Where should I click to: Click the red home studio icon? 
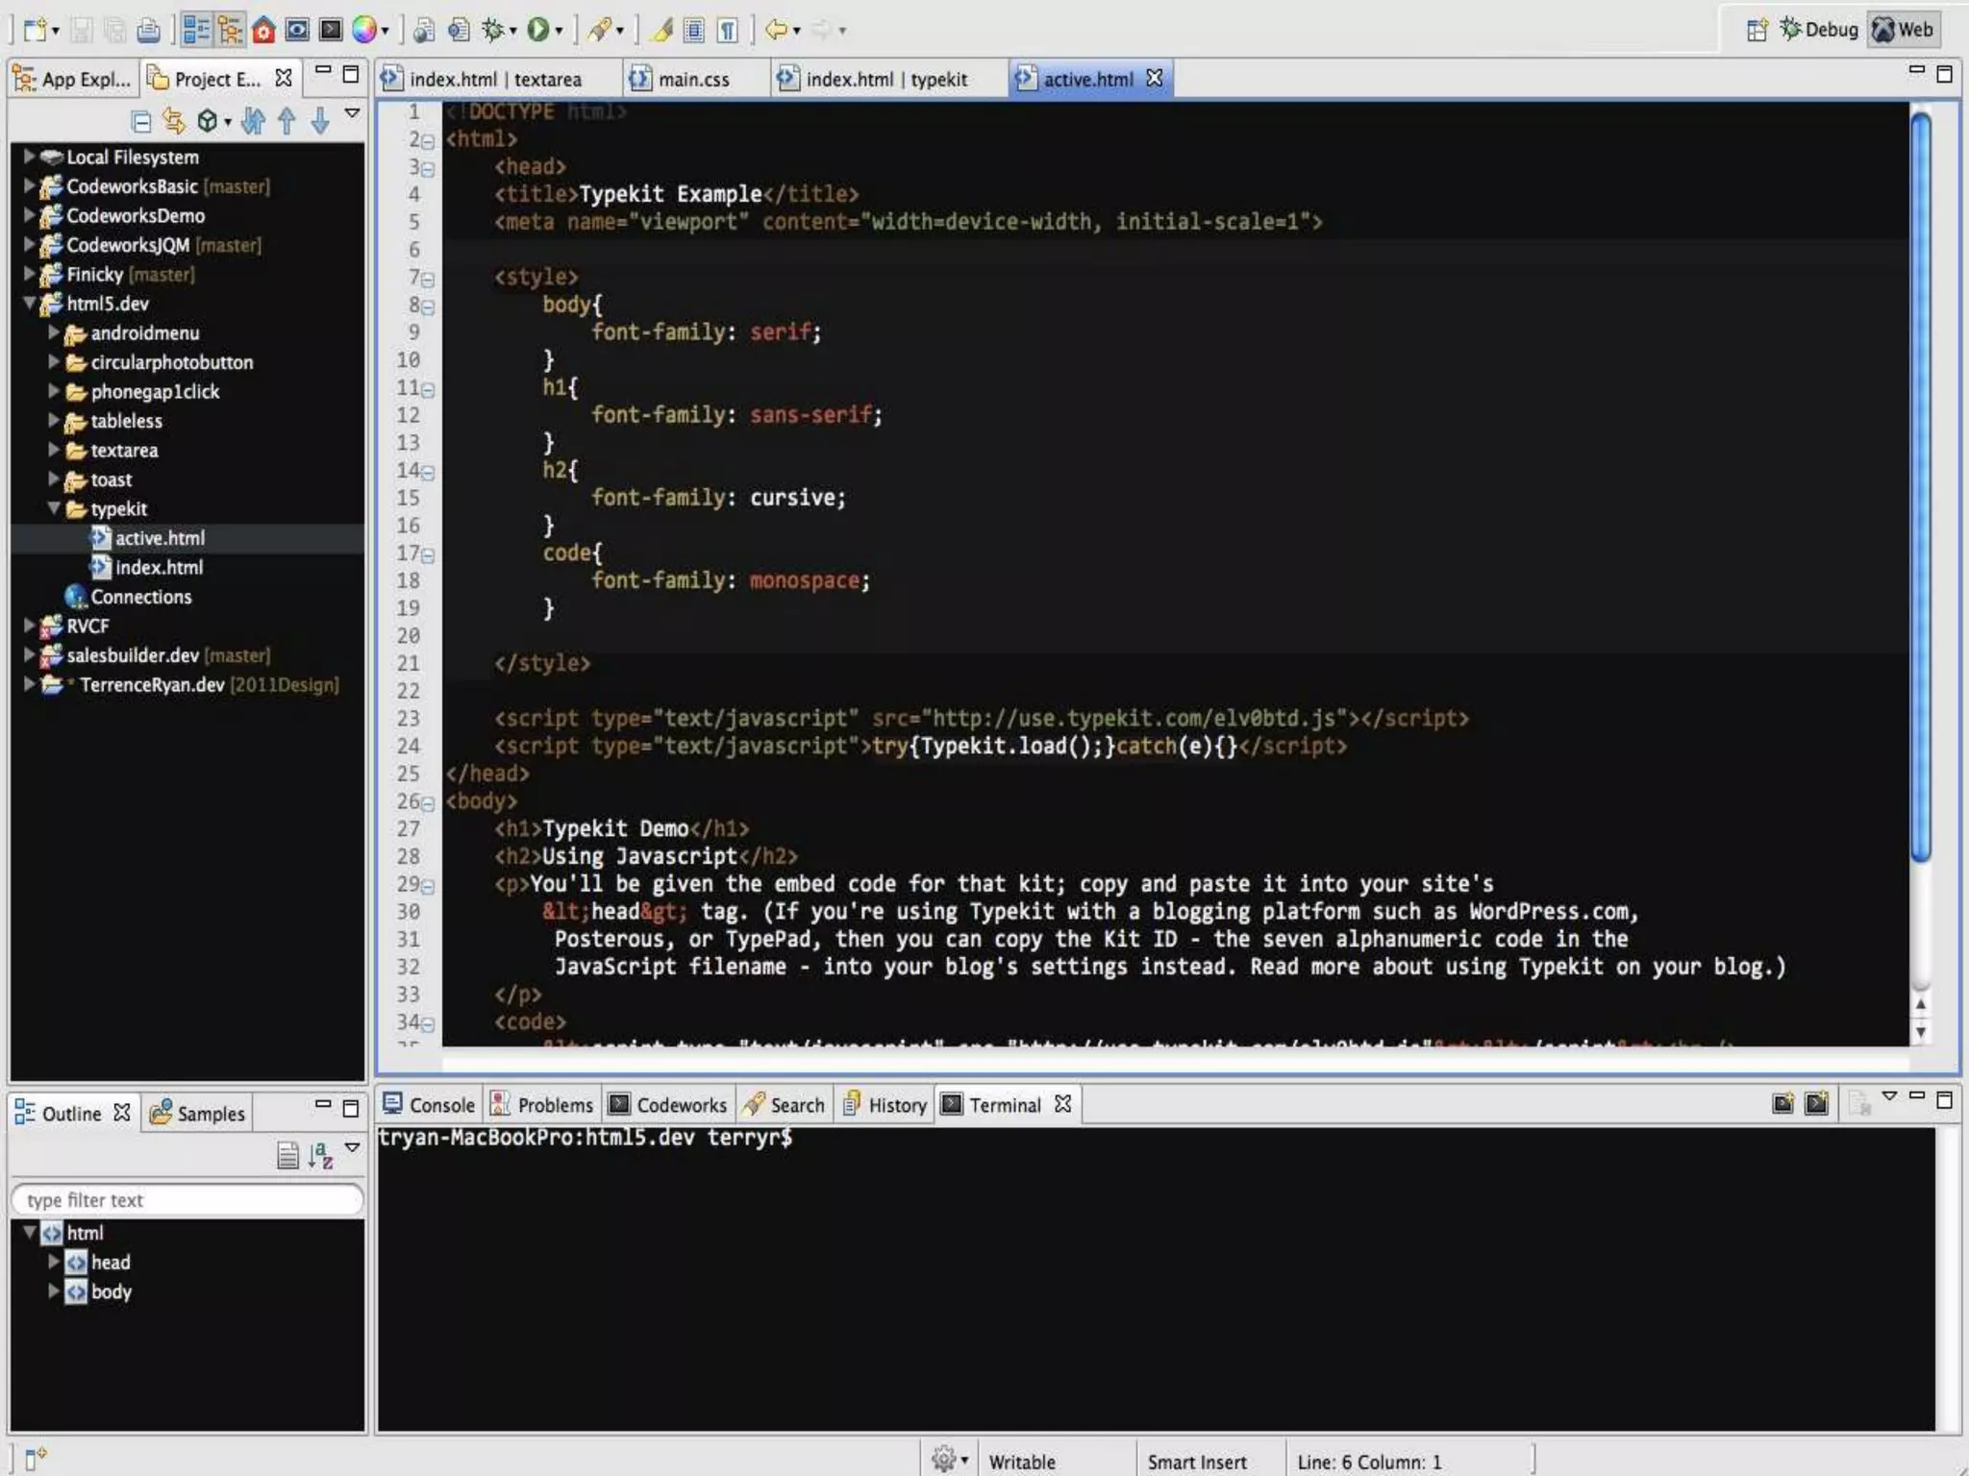point(263,31)
